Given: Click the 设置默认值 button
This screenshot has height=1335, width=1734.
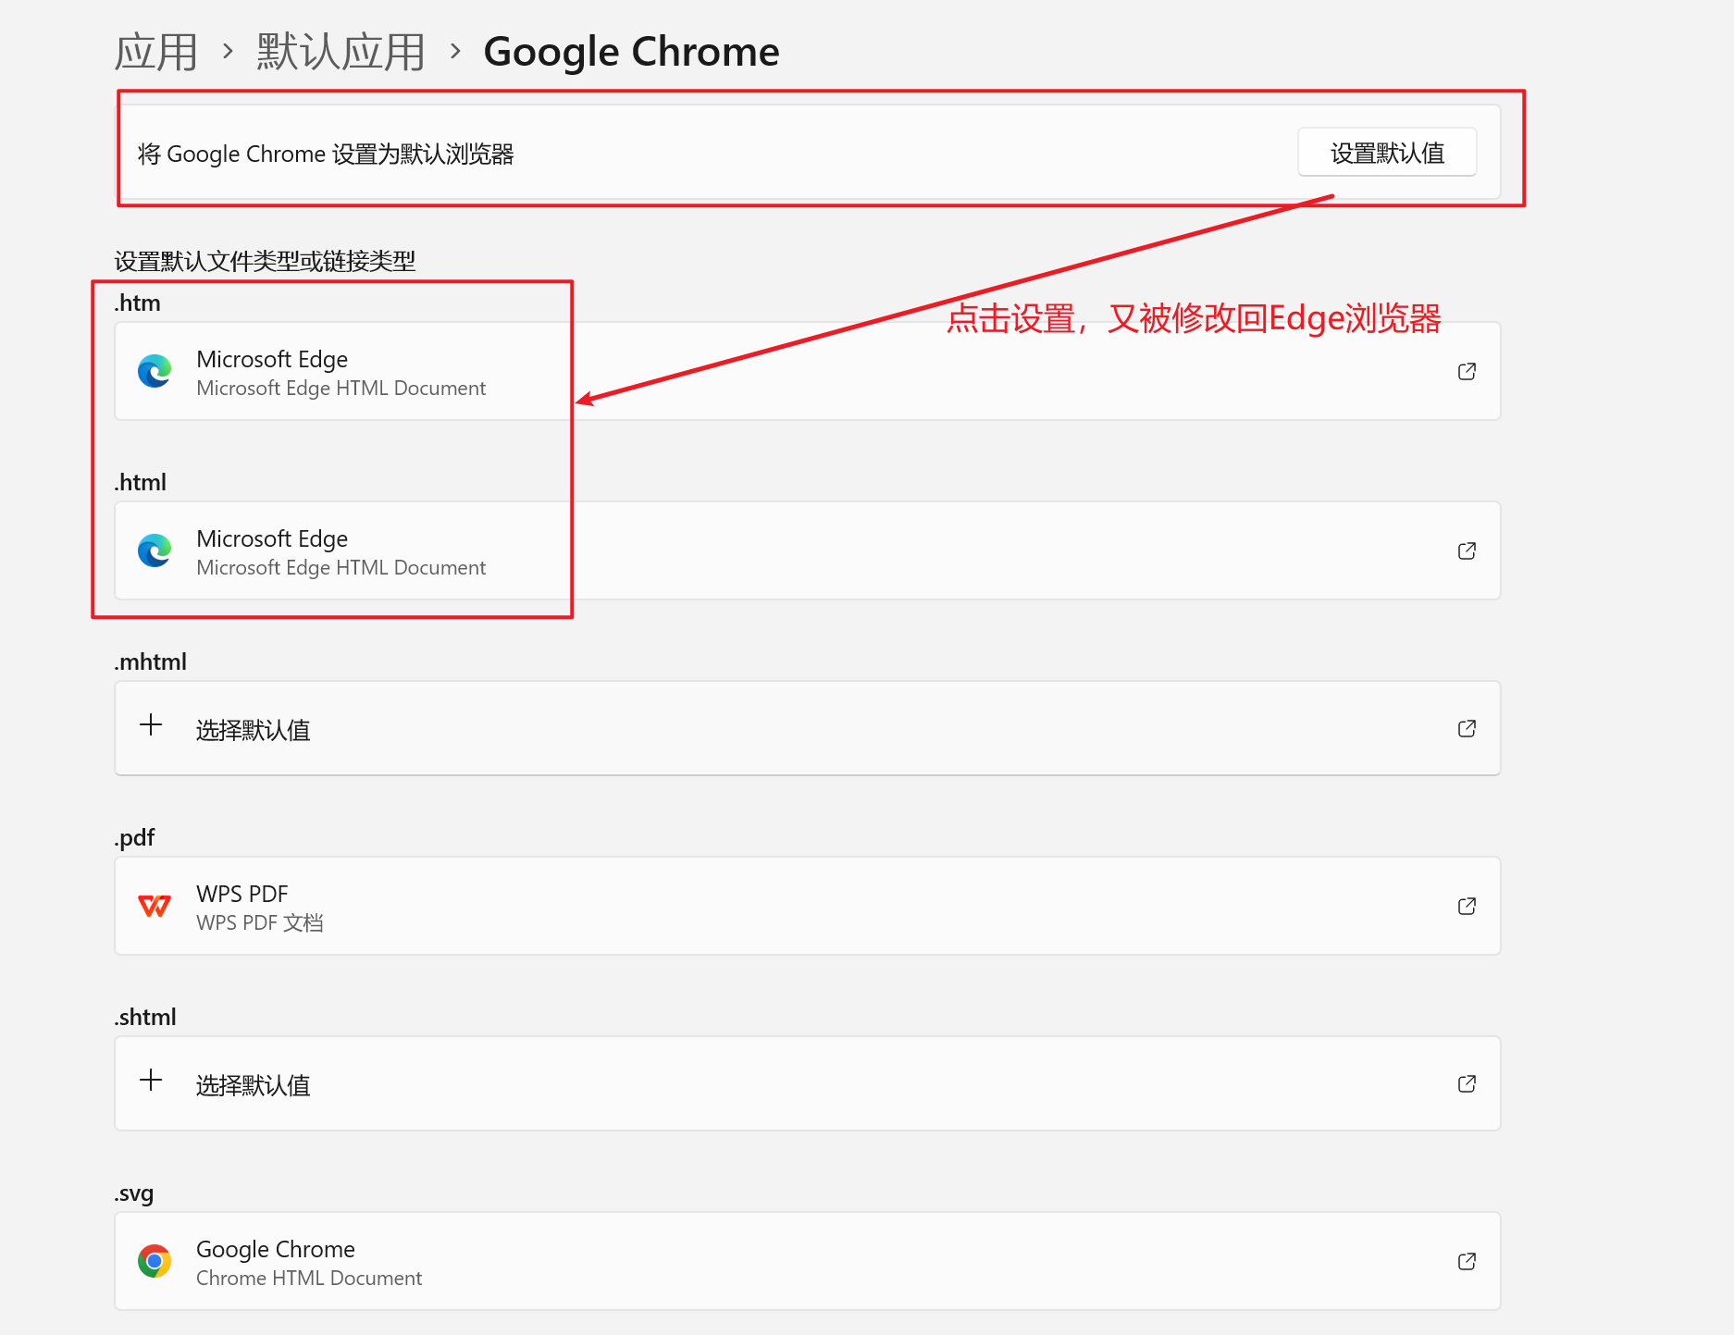Looking at the screenshot, I should coord(1386,153).
